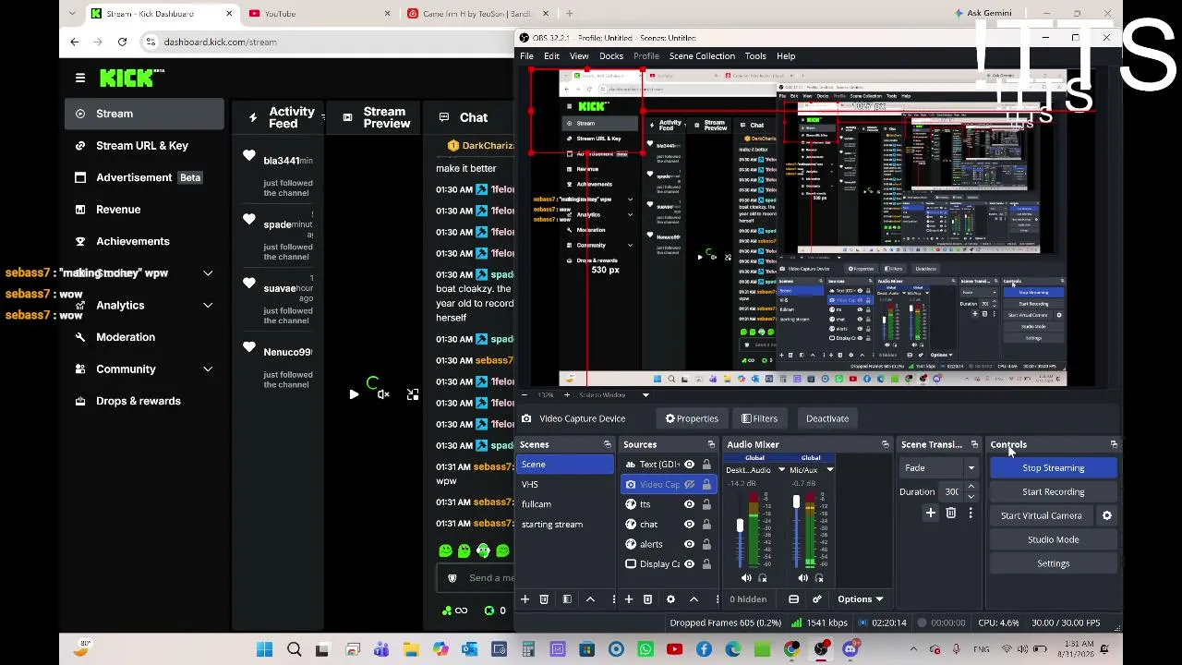Expand the Community section in Kick sidebar

coord(208,369)
